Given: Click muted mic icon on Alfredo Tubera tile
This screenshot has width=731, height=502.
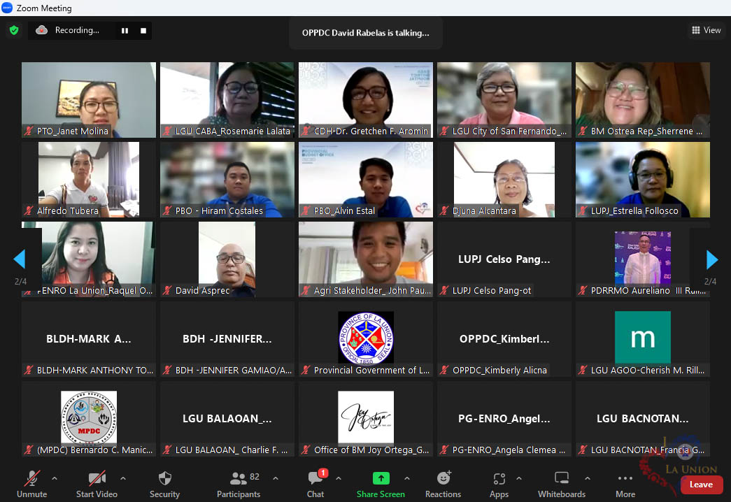Looking at the screenshot, I should point(29,210).
